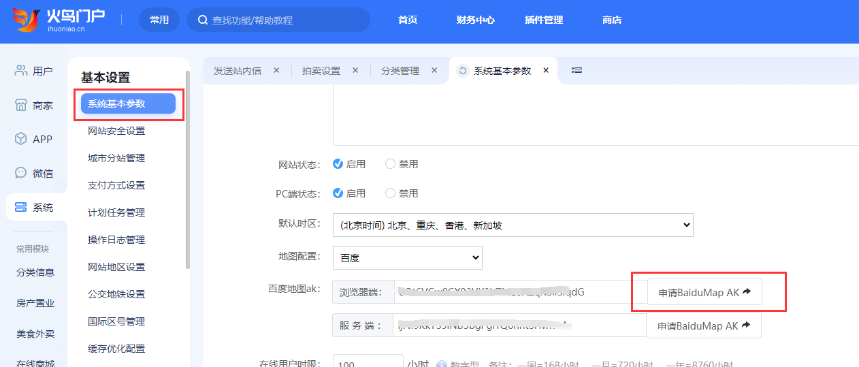This screenshot has height=367, width=859.
Task: Close the 发送站内信 tab
Action: pos(276,70)
